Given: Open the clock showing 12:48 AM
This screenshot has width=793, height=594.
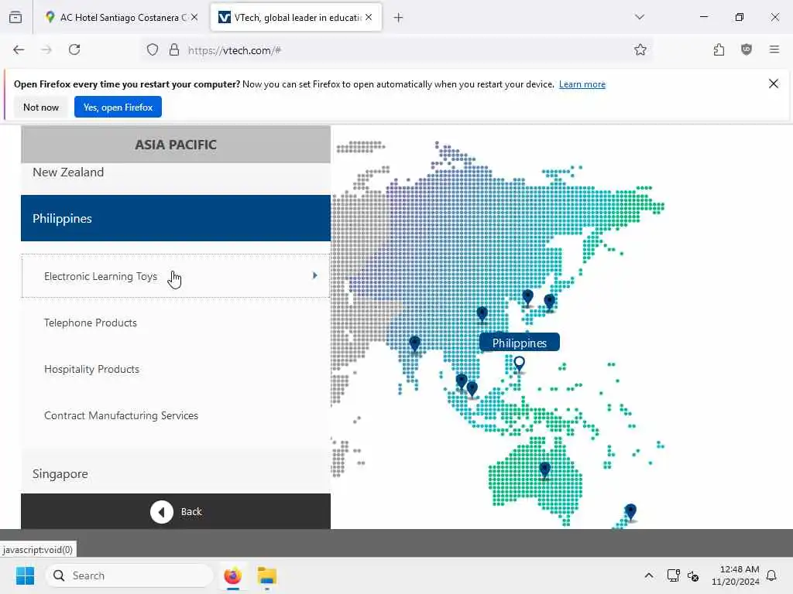Looking at the screenshot, I should pos(736,575).
